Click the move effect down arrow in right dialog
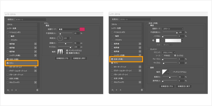This screenshot has height=106, width=212. [120, 90]
